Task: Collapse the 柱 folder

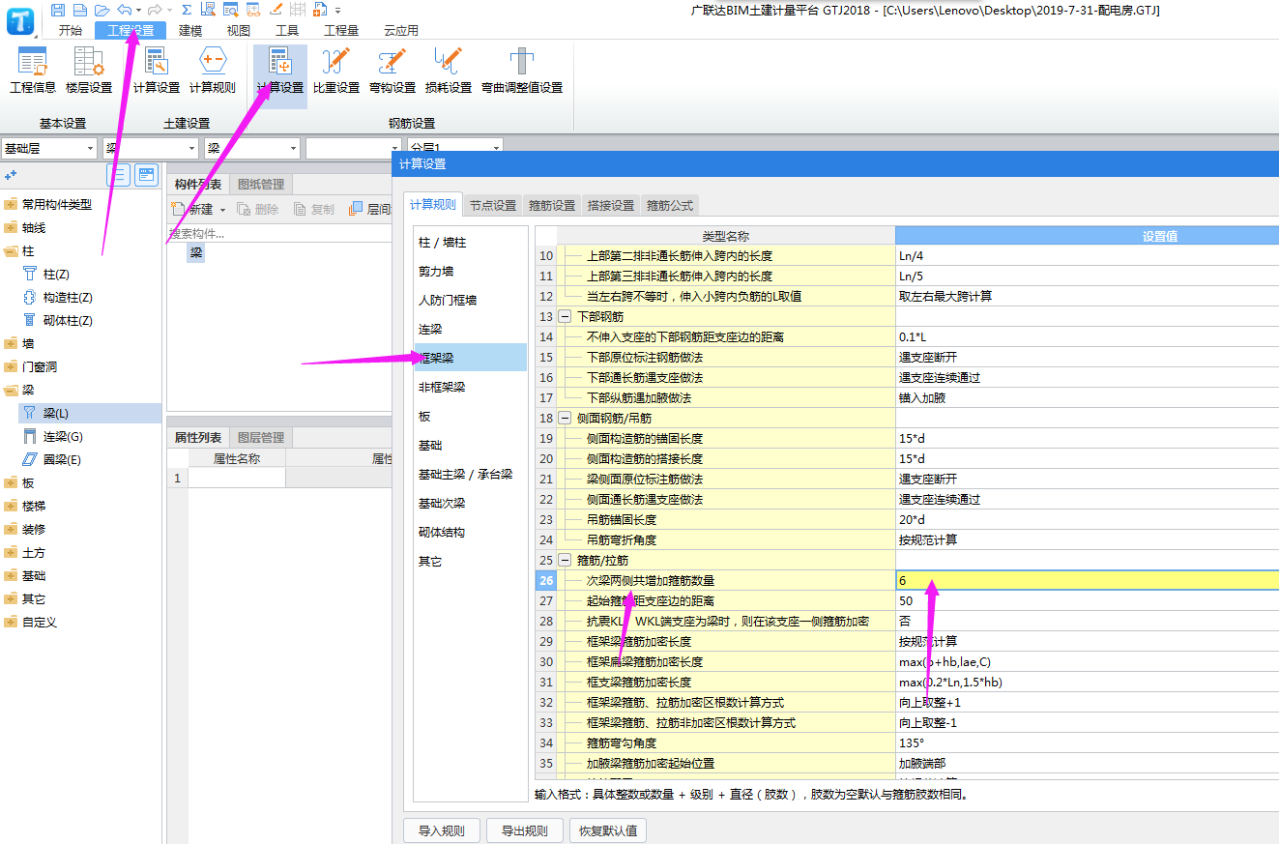Action: 11,250
